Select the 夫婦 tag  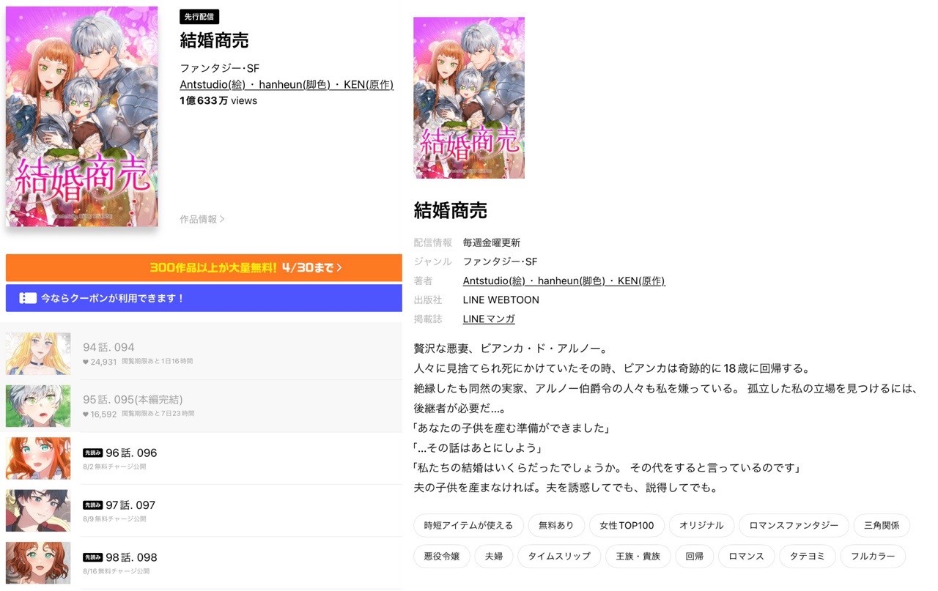494,556
